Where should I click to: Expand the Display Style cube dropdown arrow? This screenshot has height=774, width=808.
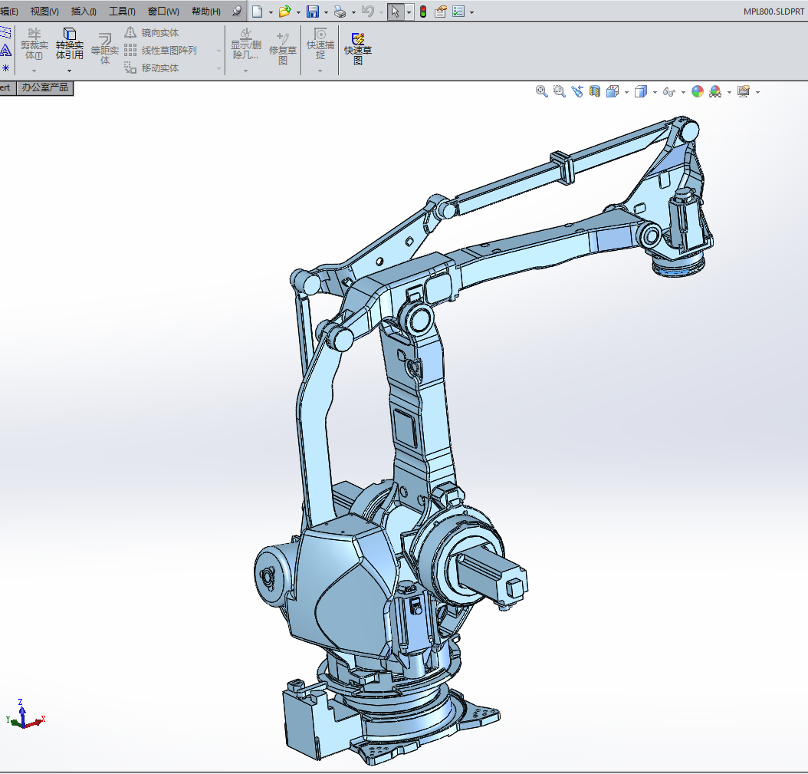coord(655,92)
